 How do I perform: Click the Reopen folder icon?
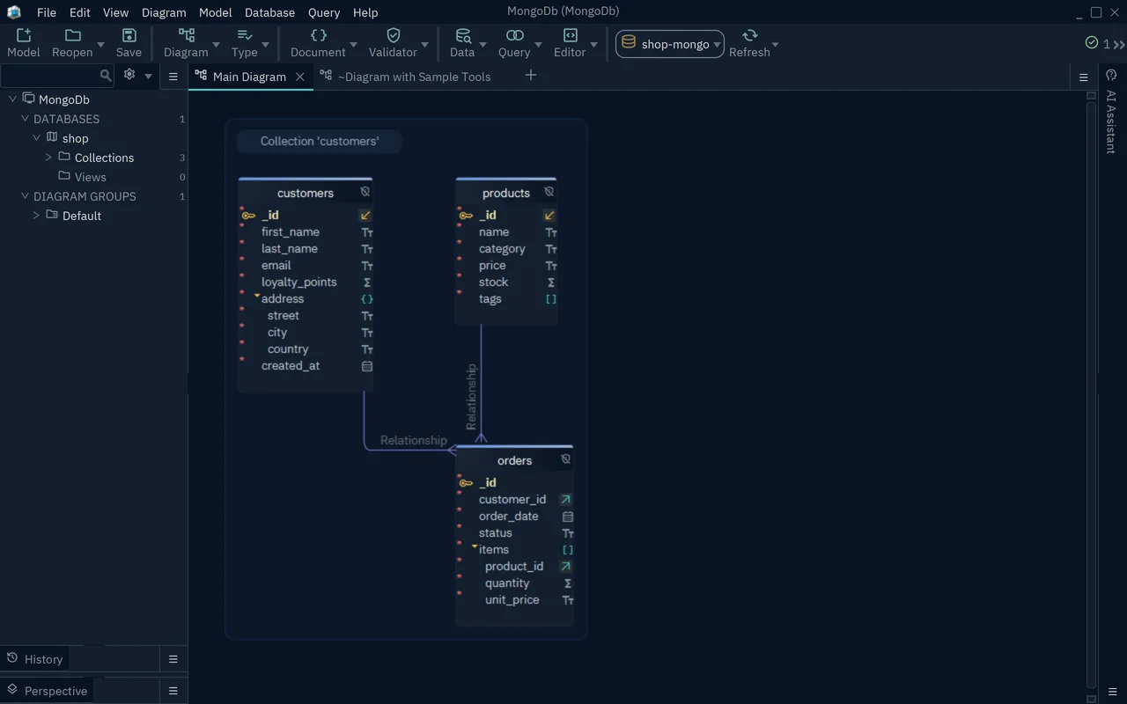point(73,35)
